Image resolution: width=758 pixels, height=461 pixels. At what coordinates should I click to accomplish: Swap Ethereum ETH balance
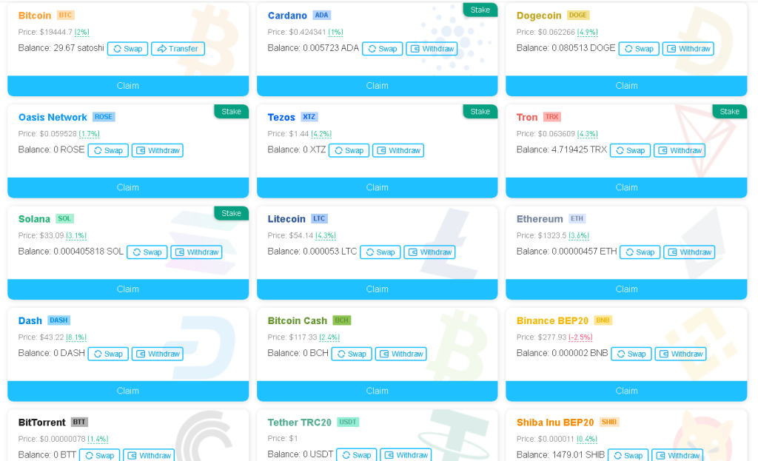(640, 252)
